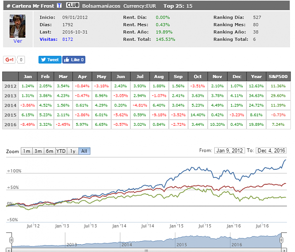This screenshot has height=252, width=295.
Task: Select the 1y zoom range
Action: 73,151
